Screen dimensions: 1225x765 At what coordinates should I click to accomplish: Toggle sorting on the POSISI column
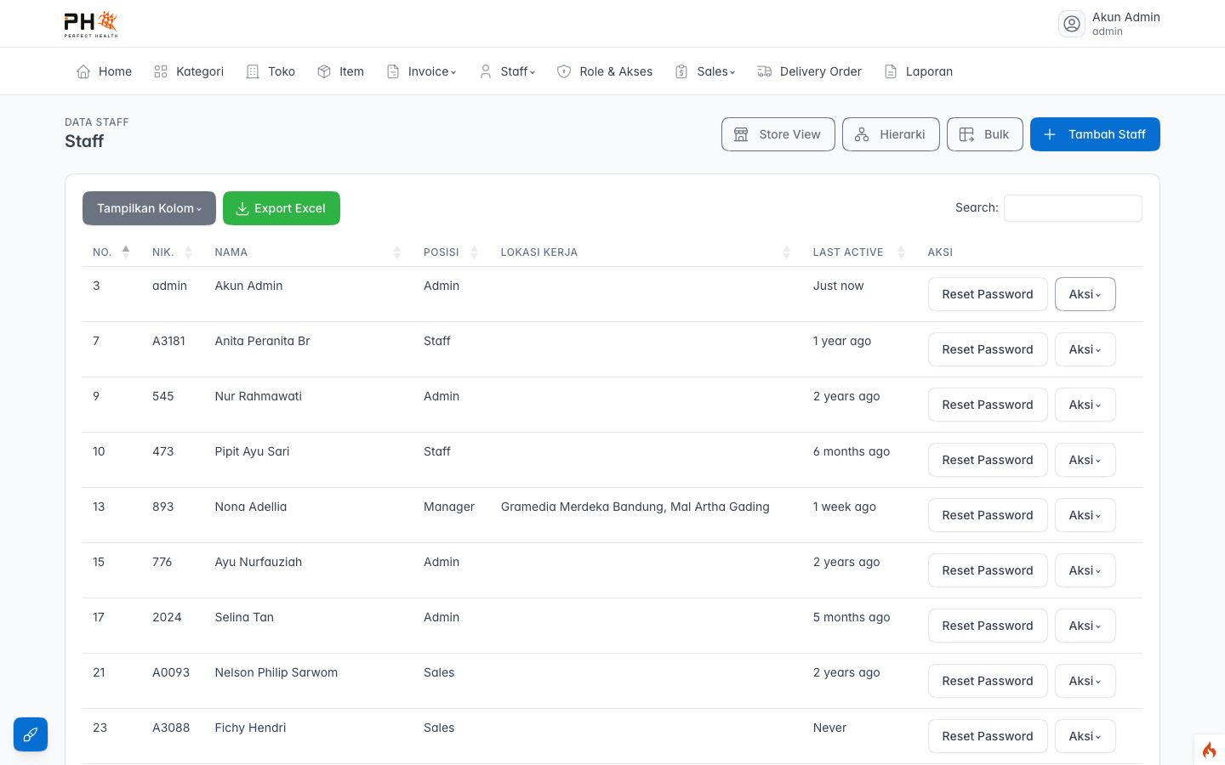point(475,252)
